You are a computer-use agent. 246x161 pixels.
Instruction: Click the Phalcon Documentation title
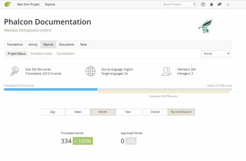click(x=48, y=22)
